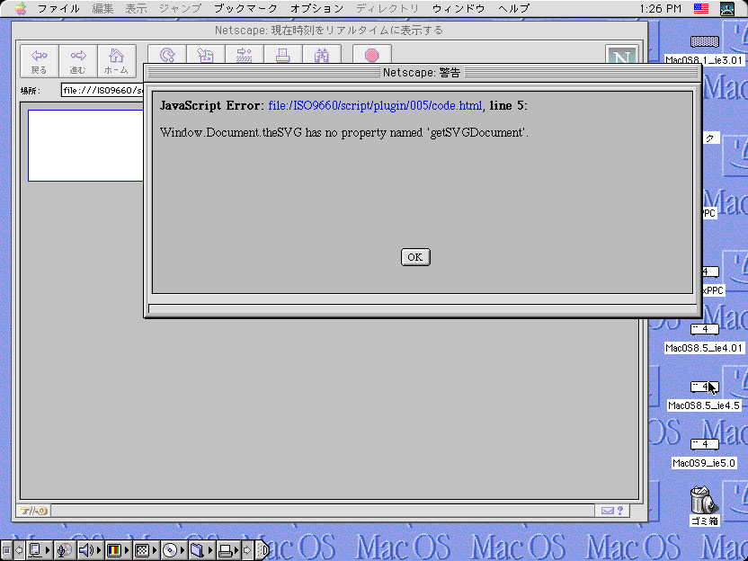The width and height of the screenshot is (748, 561).
Task: Open the Apple menu icon
Action: pyautogui.click(x=21, y=9)
